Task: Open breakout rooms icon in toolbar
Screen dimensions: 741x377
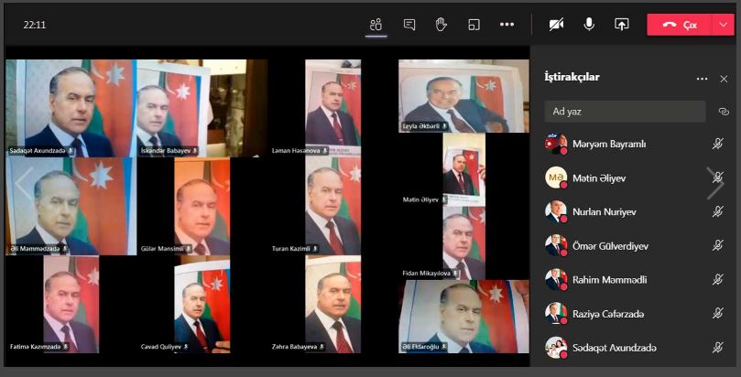Action: 474,25
